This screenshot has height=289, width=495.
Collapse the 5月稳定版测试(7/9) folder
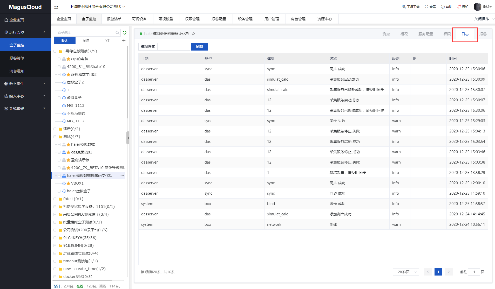[55, 51]
